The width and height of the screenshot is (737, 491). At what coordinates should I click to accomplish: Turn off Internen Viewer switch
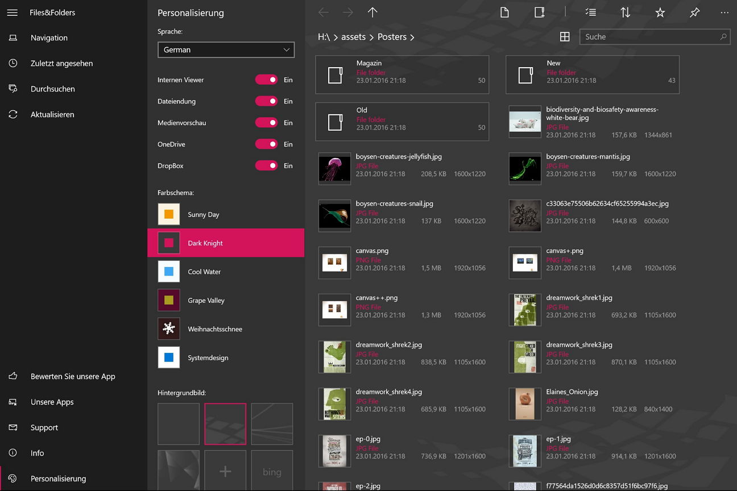266,80
